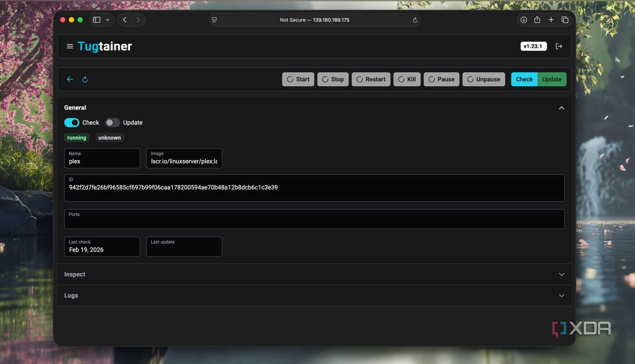Open Safari downloads icon
This screenshot has height=364, width=635.
(x=524, y=20)
